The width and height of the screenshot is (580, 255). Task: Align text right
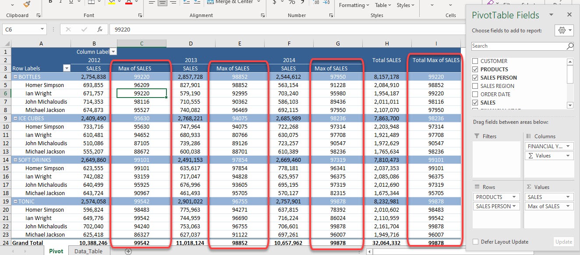point(173,2)
